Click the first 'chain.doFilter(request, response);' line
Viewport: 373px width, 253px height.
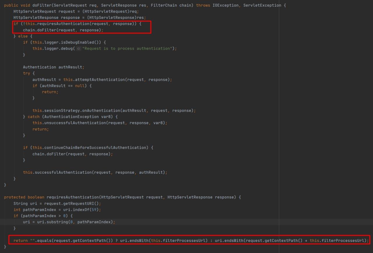[63, 30]
